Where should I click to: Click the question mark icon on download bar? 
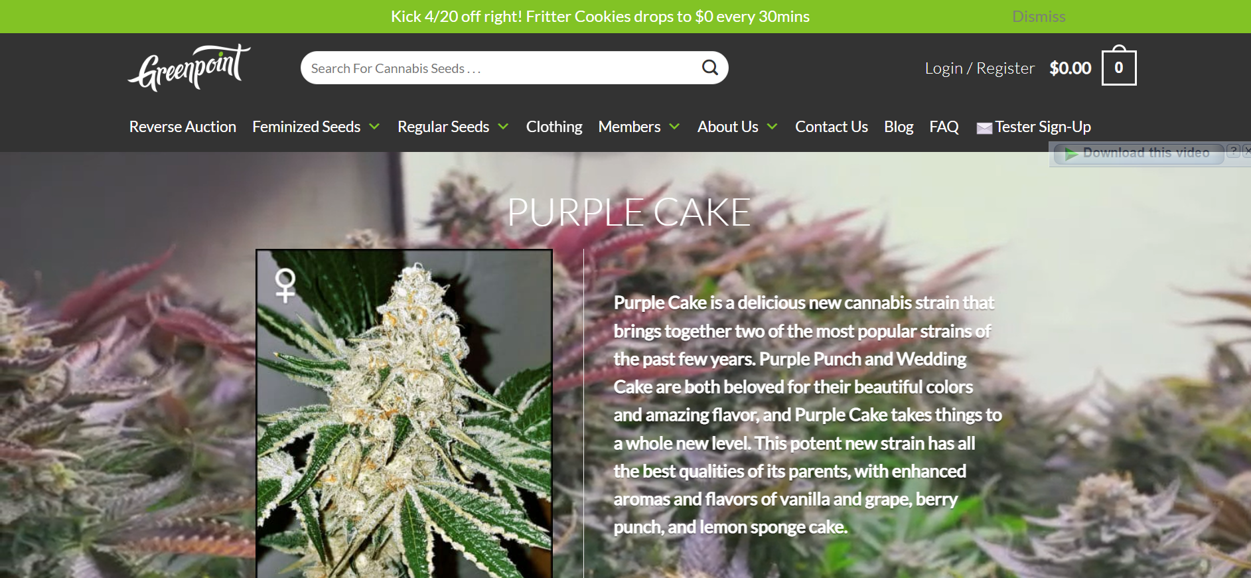(x=1233, y=151)
